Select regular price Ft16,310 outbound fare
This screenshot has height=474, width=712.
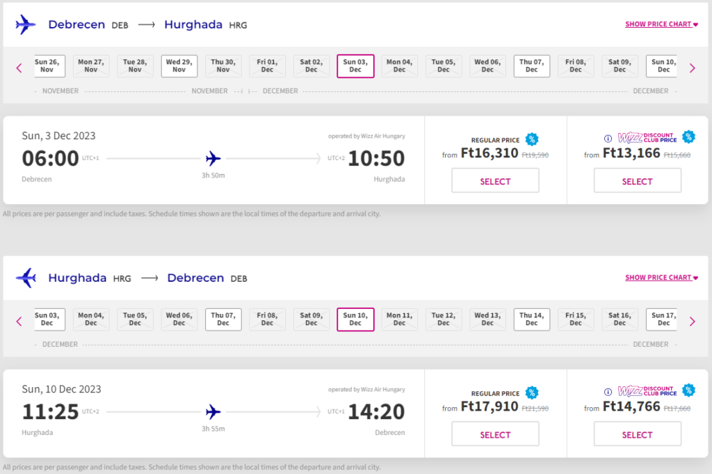click(495, 181)
